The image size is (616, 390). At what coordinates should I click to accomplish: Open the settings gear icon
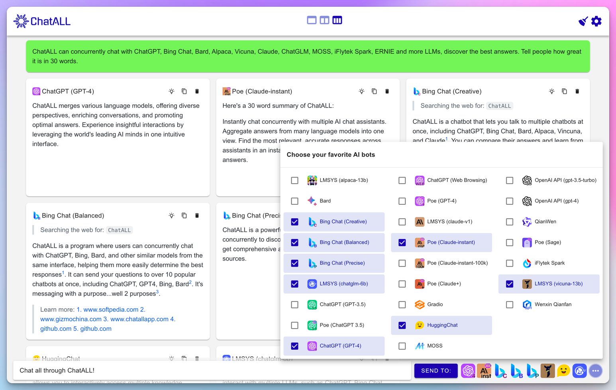596,21
